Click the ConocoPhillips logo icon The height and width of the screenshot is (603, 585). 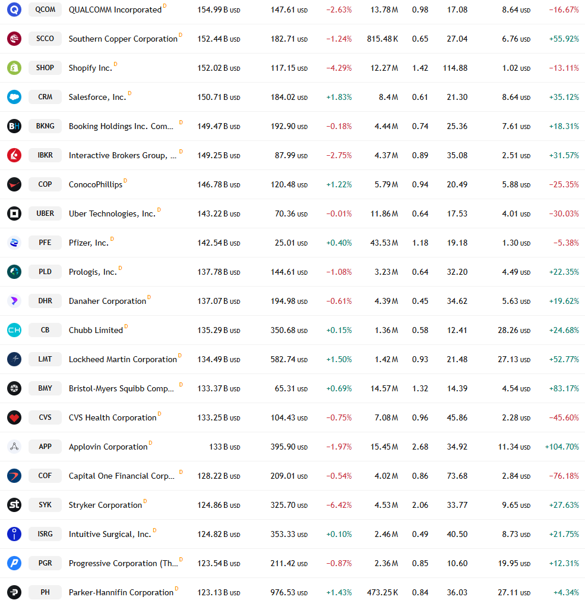[x=14, y=184]
